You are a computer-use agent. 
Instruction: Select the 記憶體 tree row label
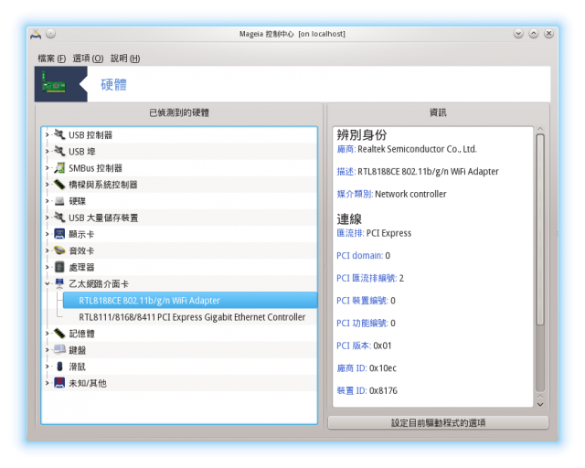tap(81, 334)
